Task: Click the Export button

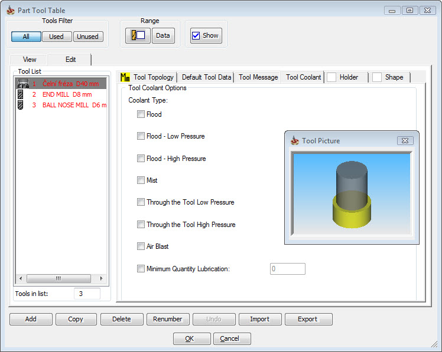Action: pyautogui.click(x=308, y=319)
